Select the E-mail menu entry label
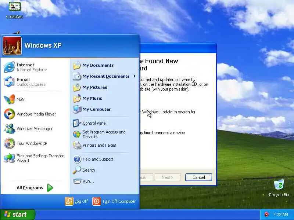This screenshot has width=294, height=220. coord(23,80)
